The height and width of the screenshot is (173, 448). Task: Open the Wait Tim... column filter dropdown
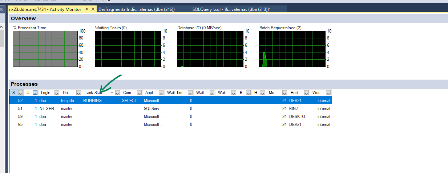(x=190, y=93)
